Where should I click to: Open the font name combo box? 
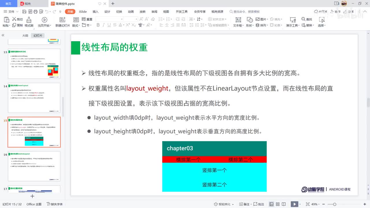[x=110, y=19]
